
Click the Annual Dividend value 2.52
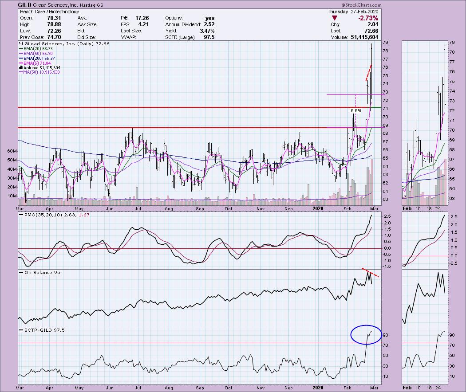pos(209,24)
